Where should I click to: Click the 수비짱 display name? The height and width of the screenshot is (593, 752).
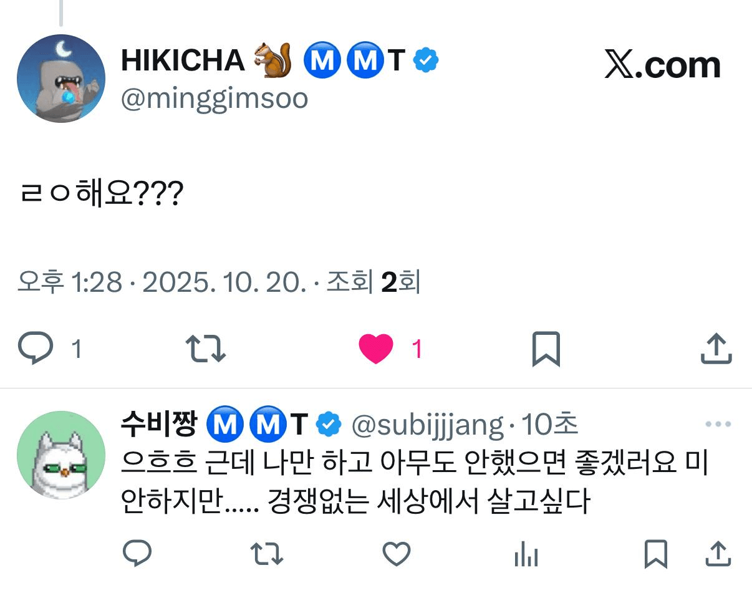tap(159, 425)
